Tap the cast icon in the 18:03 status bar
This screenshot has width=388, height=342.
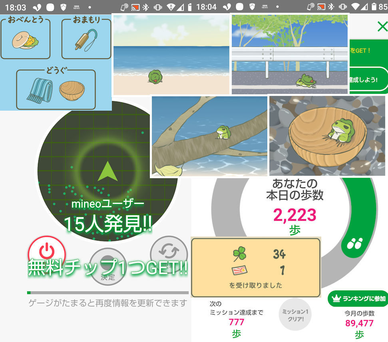point(135,7)
